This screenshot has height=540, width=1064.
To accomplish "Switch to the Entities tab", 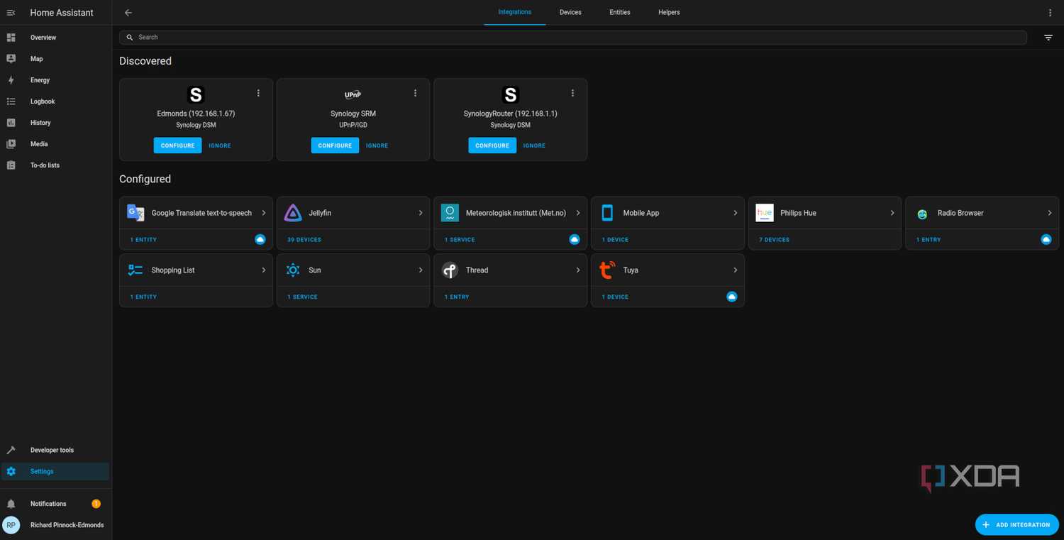I will 620,12.
